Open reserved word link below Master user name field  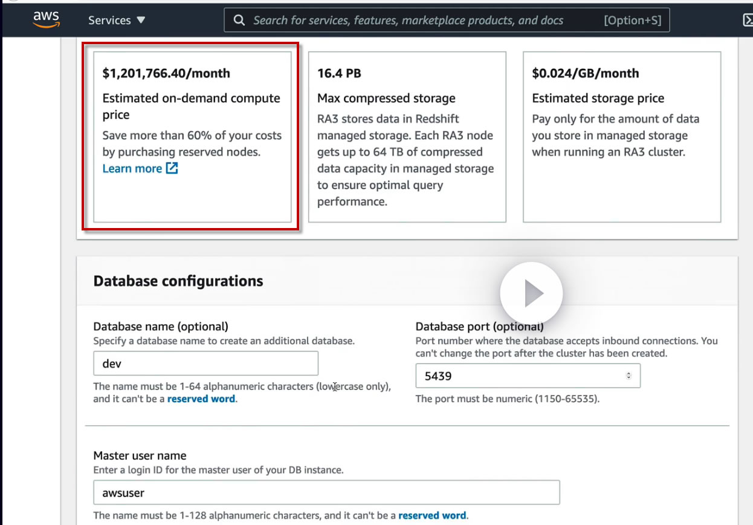[x=431, y=516]
